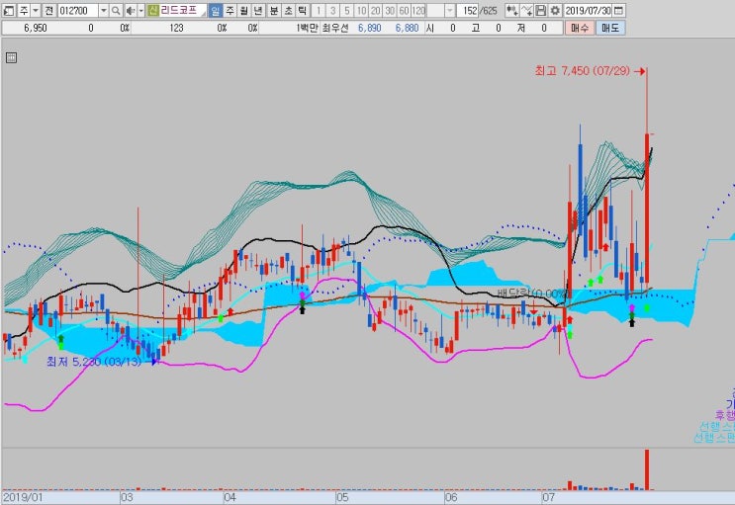Choose the 1 interval button
The height and width of the screenshot is (505, 735).
coord(319,10)
